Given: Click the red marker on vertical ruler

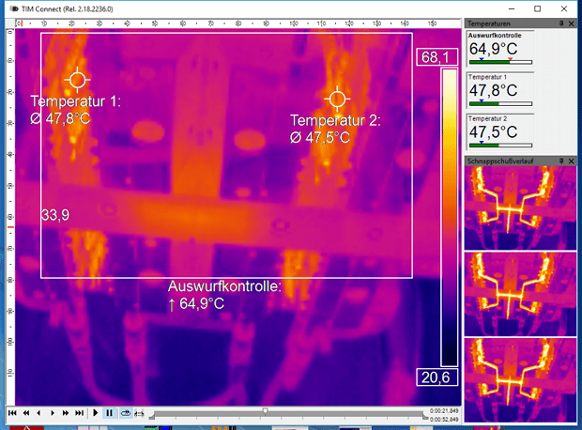Looking at the screenshot, I should pos(10,226).
